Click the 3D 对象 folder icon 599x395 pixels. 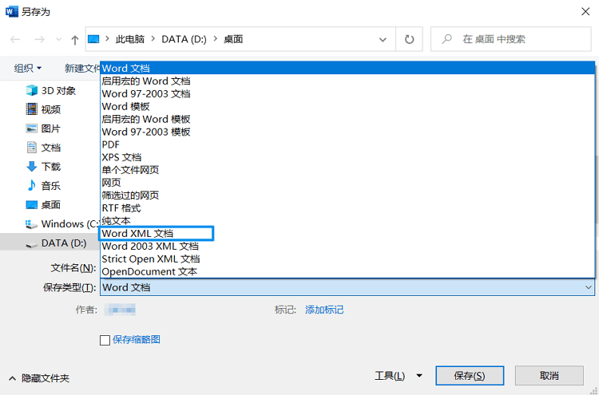click(32, 90)
